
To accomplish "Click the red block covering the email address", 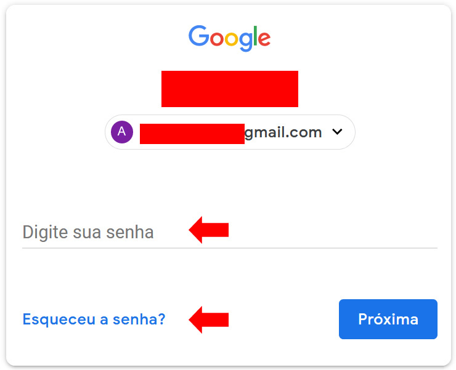I will click(192, 134).
